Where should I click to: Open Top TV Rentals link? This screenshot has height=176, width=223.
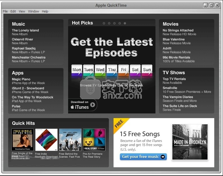[x=174, y=81]
